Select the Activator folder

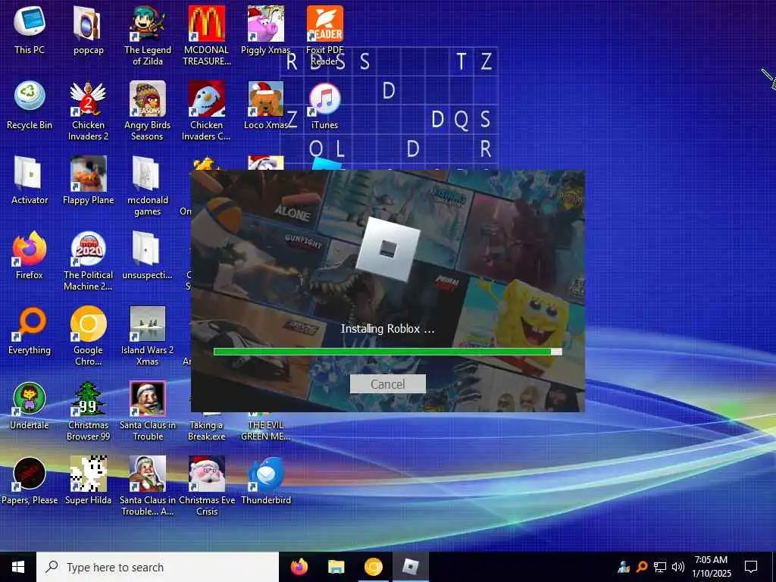click(30, 180)
